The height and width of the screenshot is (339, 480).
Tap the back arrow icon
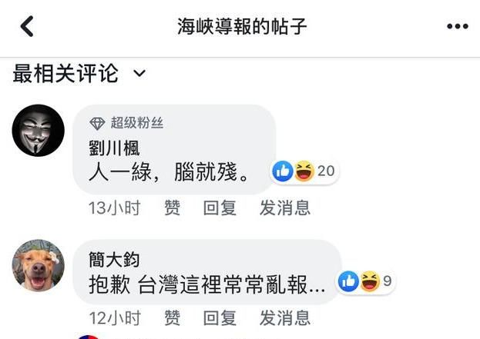click(27, 26)
